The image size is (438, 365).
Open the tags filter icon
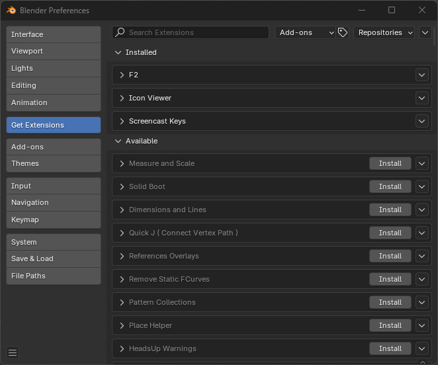[x=343, y=32]
